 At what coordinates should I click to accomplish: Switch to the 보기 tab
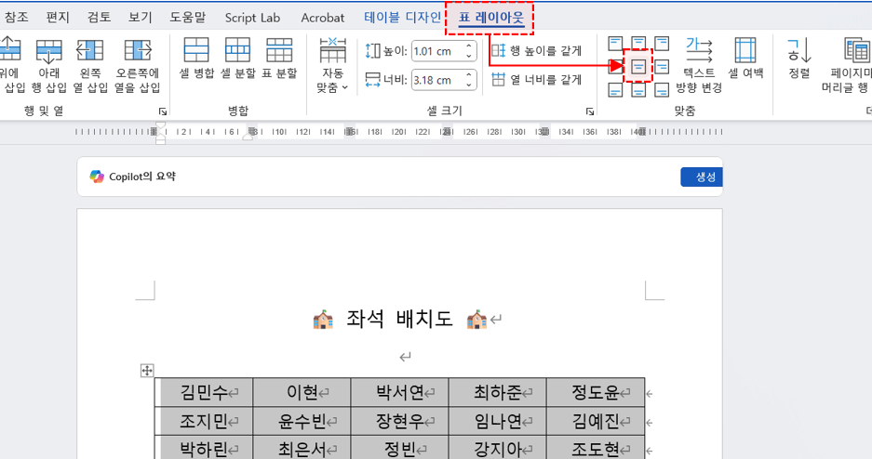coord(141,18)
